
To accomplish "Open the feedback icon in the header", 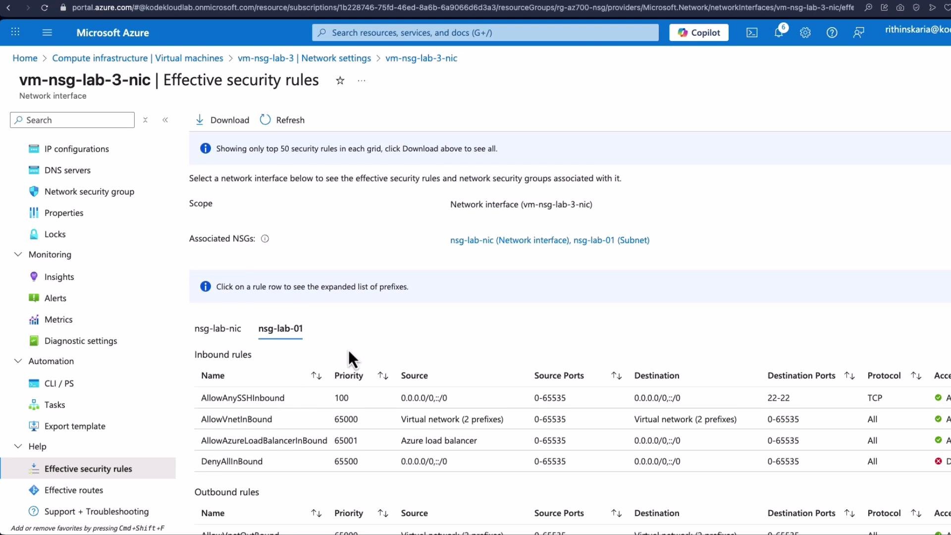I will [x=859, y=33].
